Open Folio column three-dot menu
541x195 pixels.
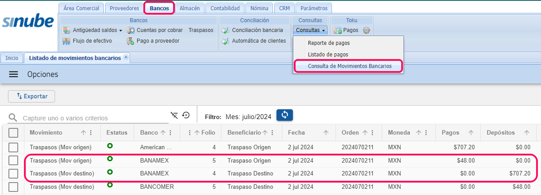click(x=190, y=132)
